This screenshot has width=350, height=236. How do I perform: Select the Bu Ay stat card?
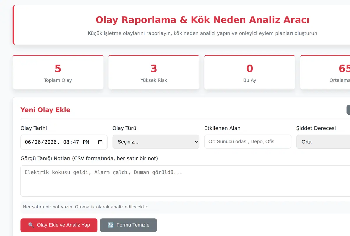tap(250, 72)
